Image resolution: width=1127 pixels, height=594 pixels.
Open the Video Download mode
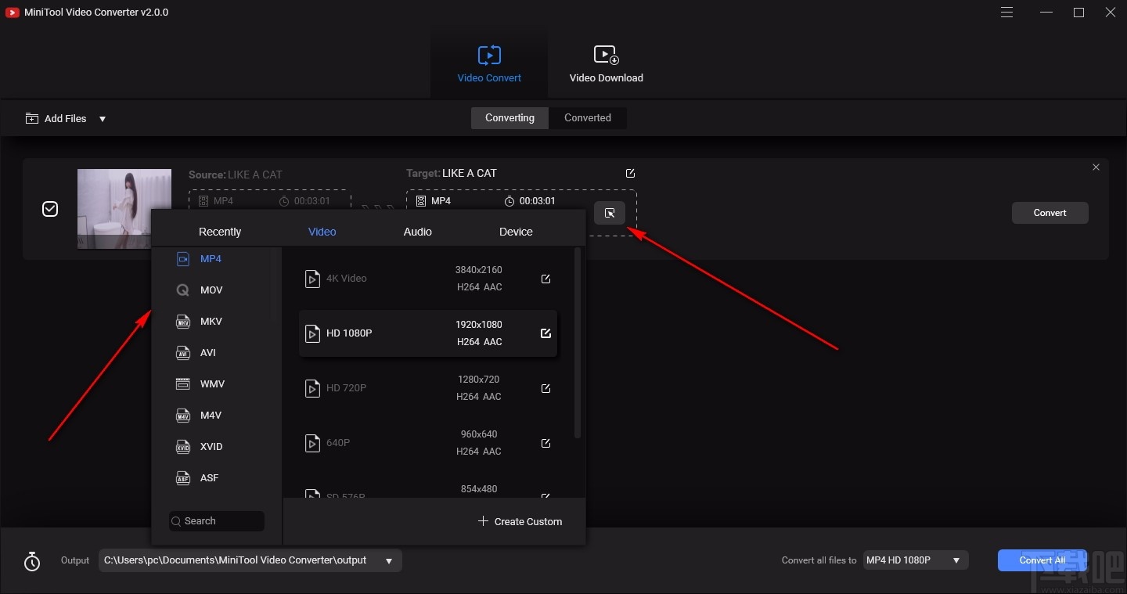coord(606,63)
